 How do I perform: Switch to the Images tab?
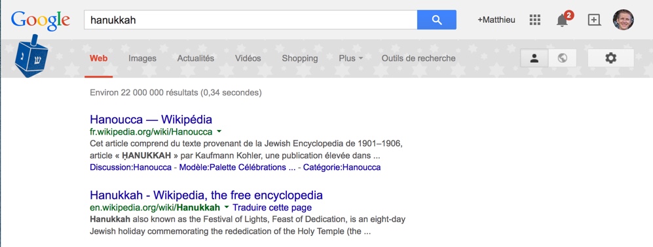coord(142,59)
